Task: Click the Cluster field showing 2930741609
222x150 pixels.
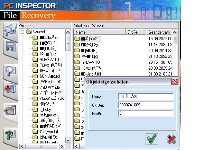Action: pyautogui.click(x=146, y=105)
